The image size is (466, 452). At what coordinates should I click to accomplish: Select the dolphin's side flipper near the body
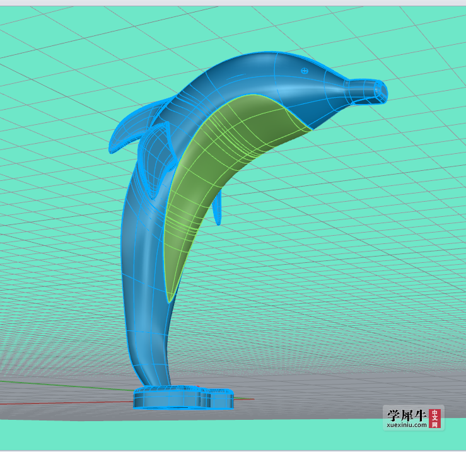point(157,161)
